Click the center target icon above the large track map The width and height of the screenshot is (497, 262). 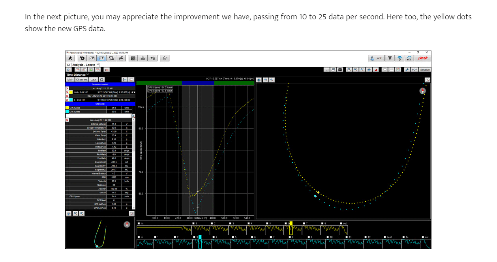[259, 80]
